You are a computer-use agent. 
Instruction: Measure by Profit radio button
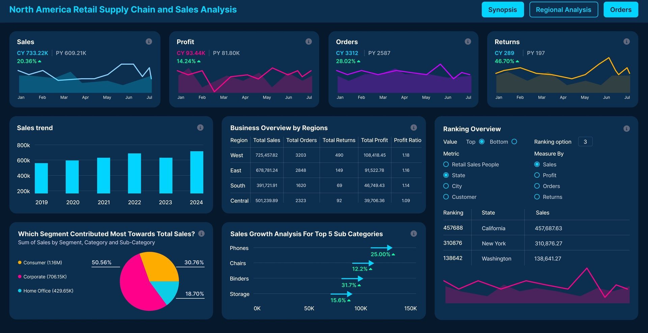[x=537, y=175]
